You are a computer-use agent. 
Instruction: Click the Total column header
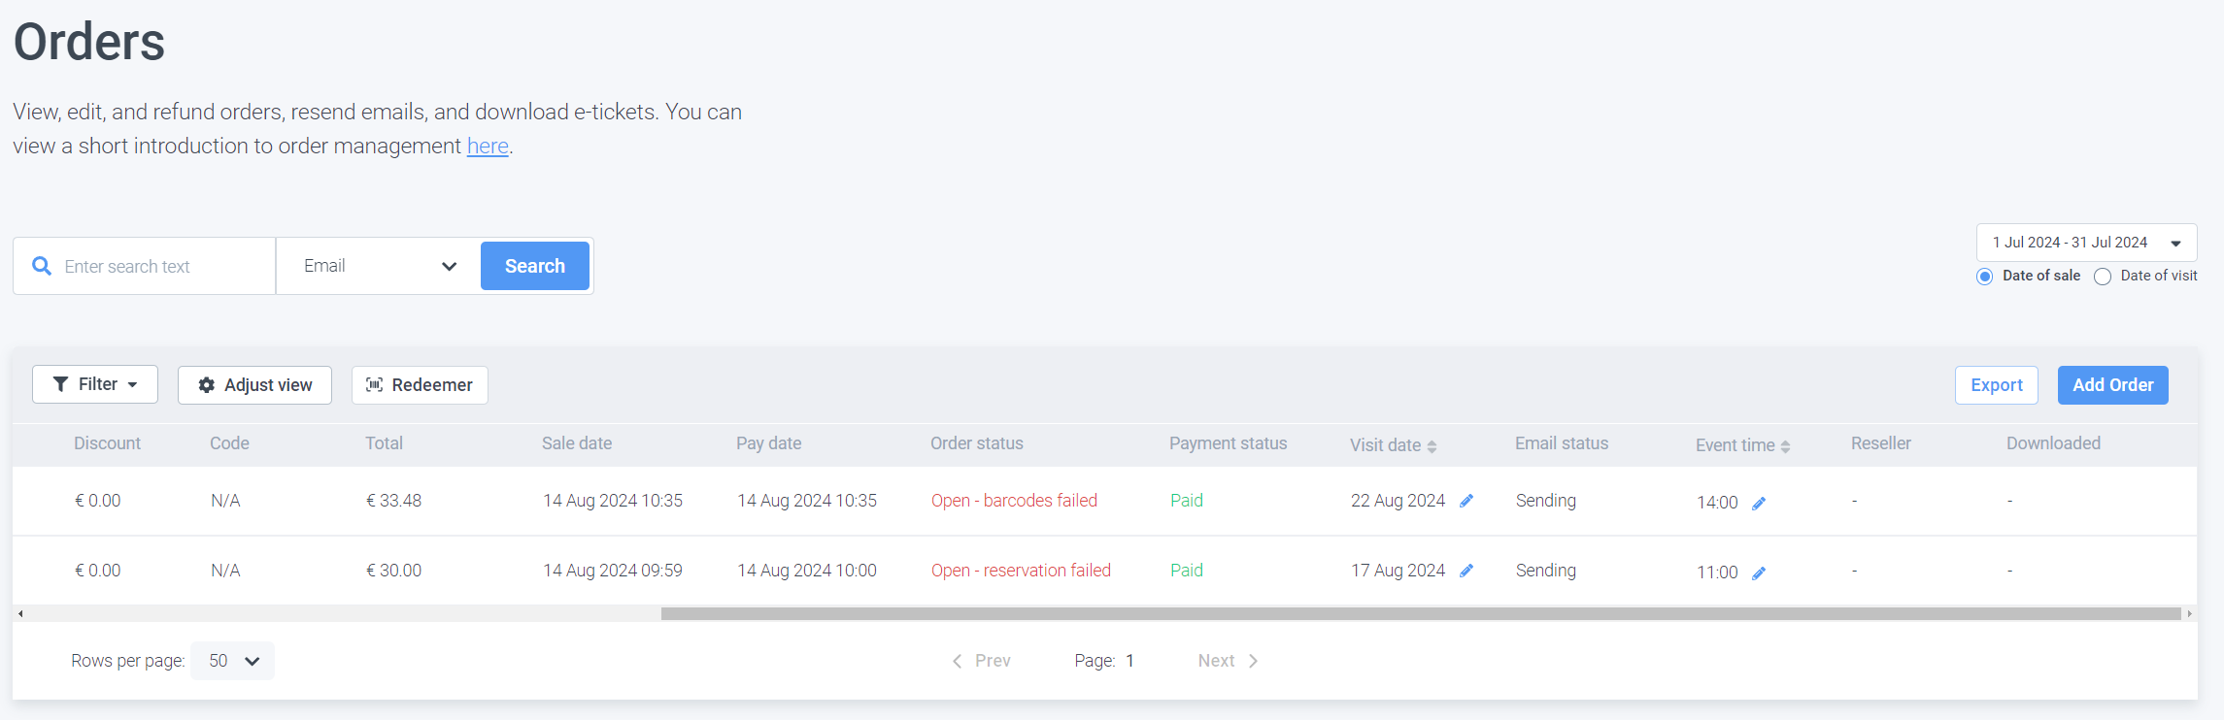click(384, 443)
